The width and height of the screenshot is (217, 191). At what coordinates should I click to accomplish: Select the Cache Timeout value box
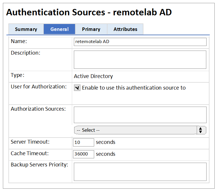point(83,154)
